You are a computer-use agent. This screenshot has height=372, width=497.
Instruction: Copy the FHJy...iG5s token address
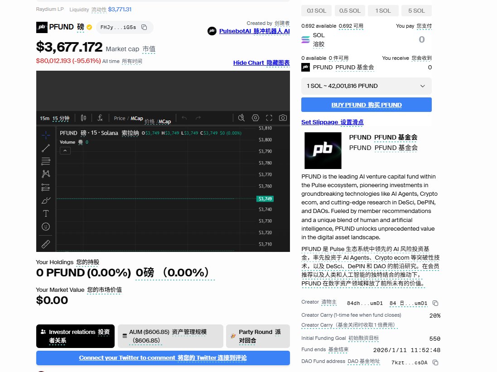[144, 27]
